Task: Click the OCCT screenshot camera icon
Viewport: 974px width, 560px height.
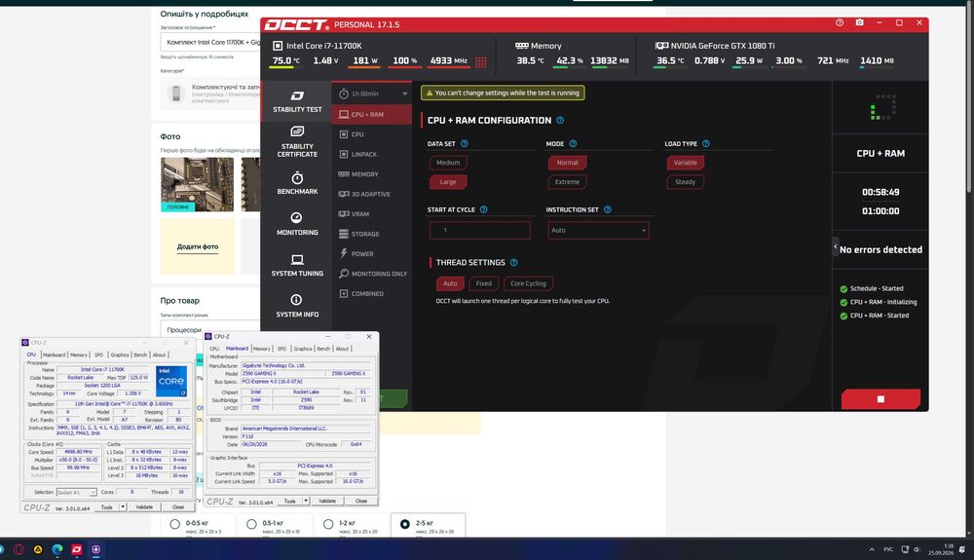Action: coord(859,22)
